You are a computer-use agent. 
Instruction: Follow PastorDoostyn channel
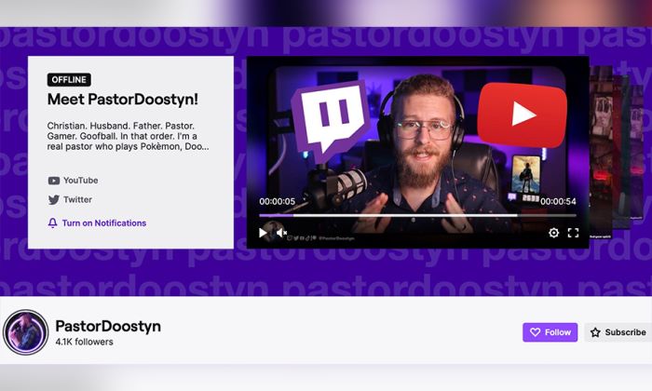point(550,332)
